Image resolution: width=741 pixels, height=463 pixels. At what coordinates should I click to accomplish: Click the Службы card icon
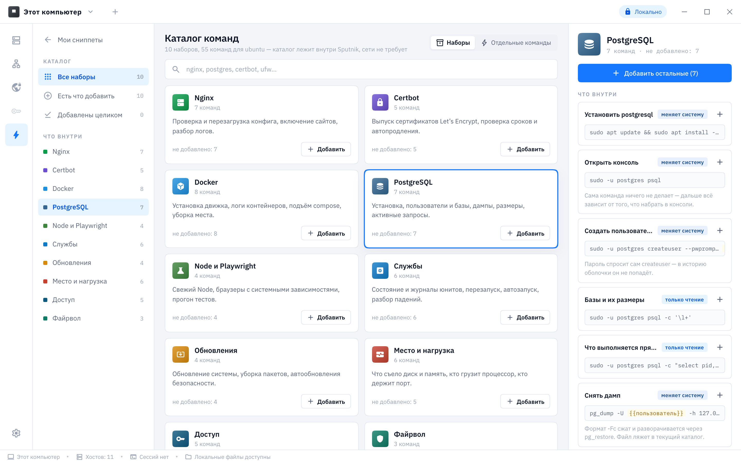[380, 270]
